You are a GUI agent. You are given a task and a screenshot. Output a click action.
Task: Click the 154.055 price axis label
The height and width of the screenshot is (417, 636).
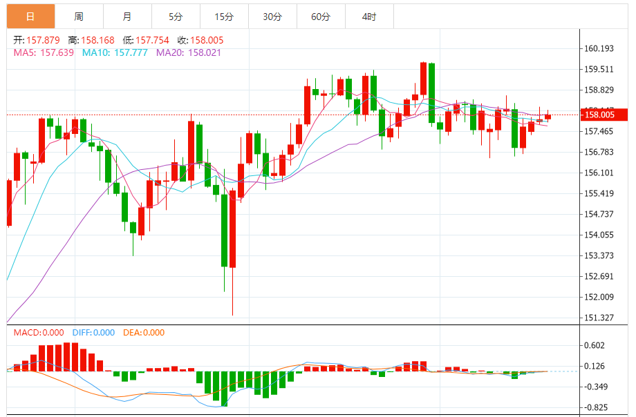click(x=599, y=235)
